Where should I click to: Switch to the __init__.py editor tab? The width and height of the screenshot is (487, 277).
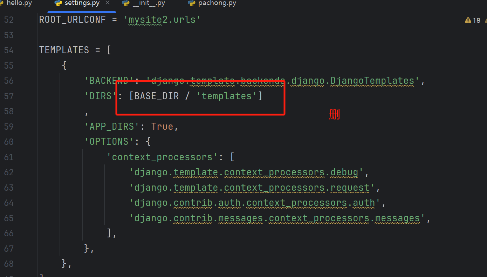tap(144, 3)
